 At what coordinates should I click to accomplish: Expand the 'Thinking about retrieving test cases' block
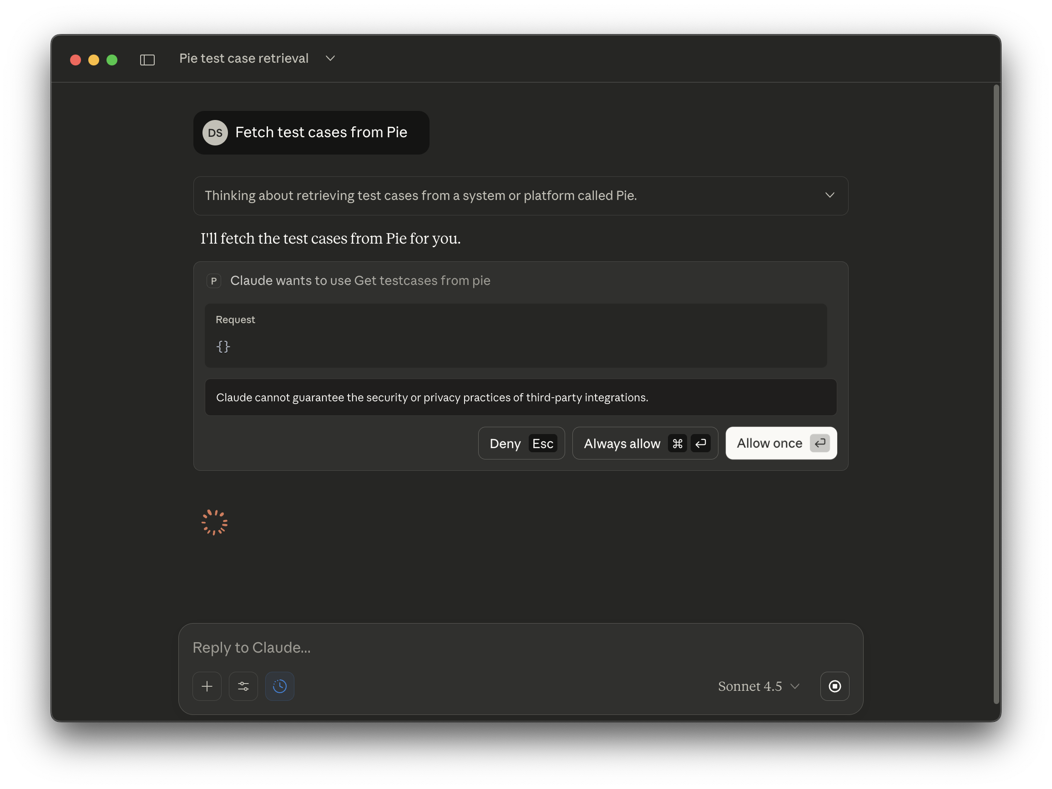[830, 195]
